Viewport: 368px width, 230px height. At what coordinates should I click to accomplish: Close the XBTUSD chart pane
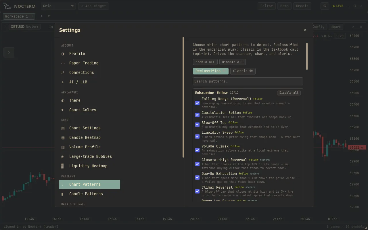[361, 27]
